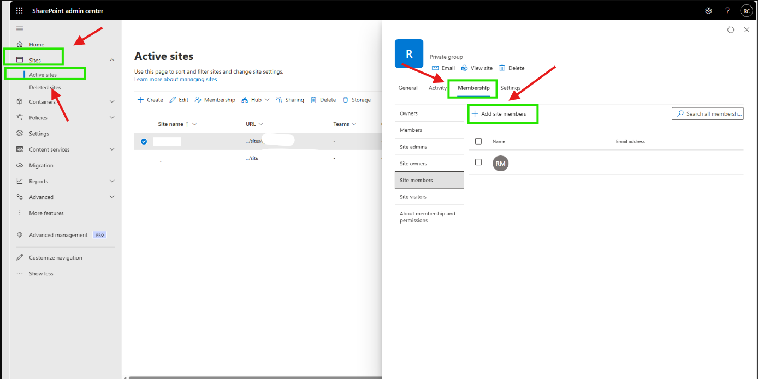The width and height of the screenshot is (758, 379).
Task: Click the Membership toolbar icon
Action: (x=198, y=100)
